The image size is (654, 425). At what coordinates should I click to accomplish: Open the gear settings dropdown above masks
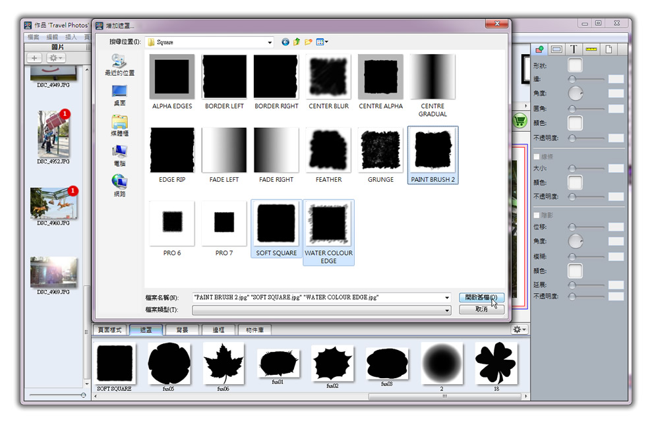520,329
